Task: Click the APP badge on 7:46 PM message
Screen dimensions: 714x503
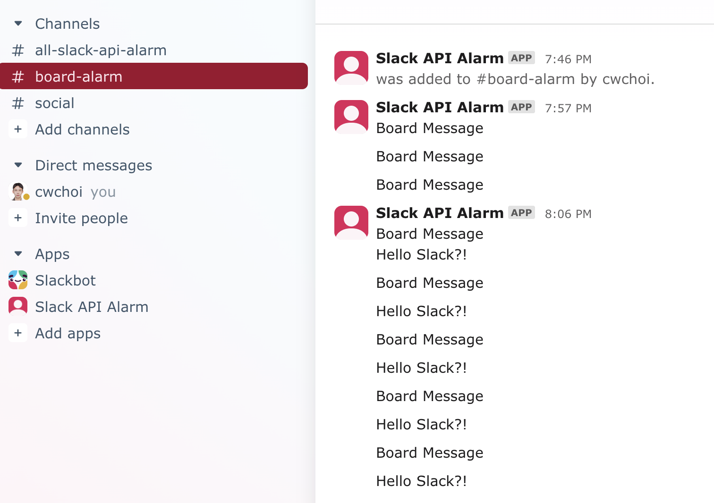Action: point(521,58)
